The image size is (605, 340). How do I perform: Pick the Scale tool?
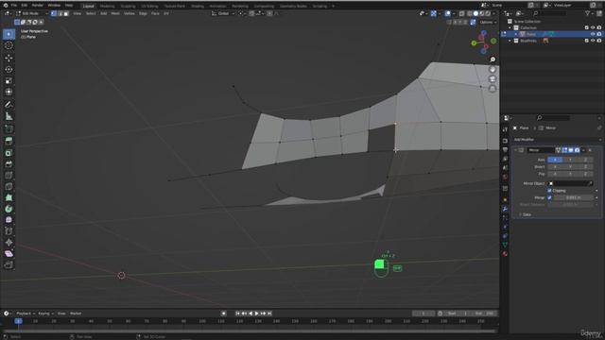click(x=9, y=80)
